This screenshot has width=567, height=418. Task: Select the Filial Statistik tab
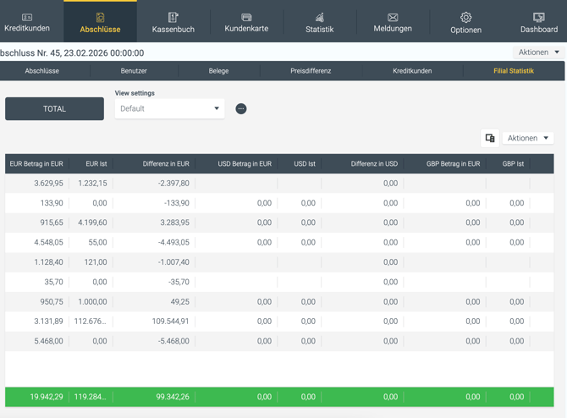514,71
